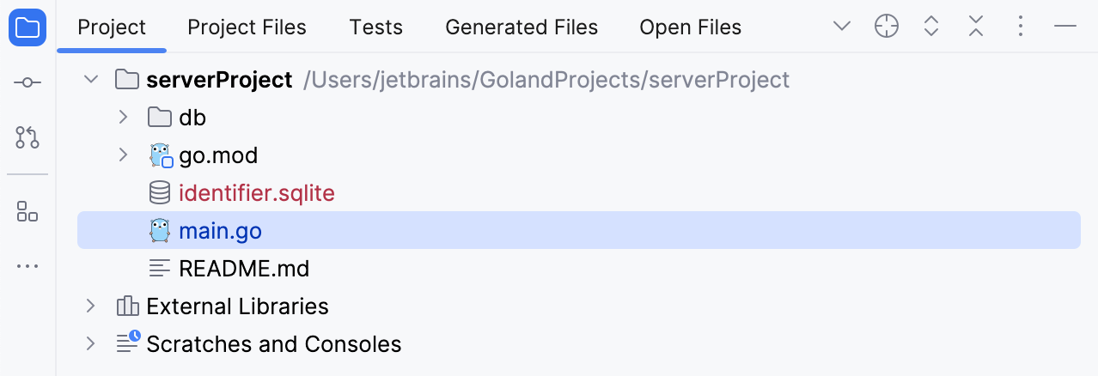
Task: Open the Pull Requests tool window
Action: coord(27,136)
